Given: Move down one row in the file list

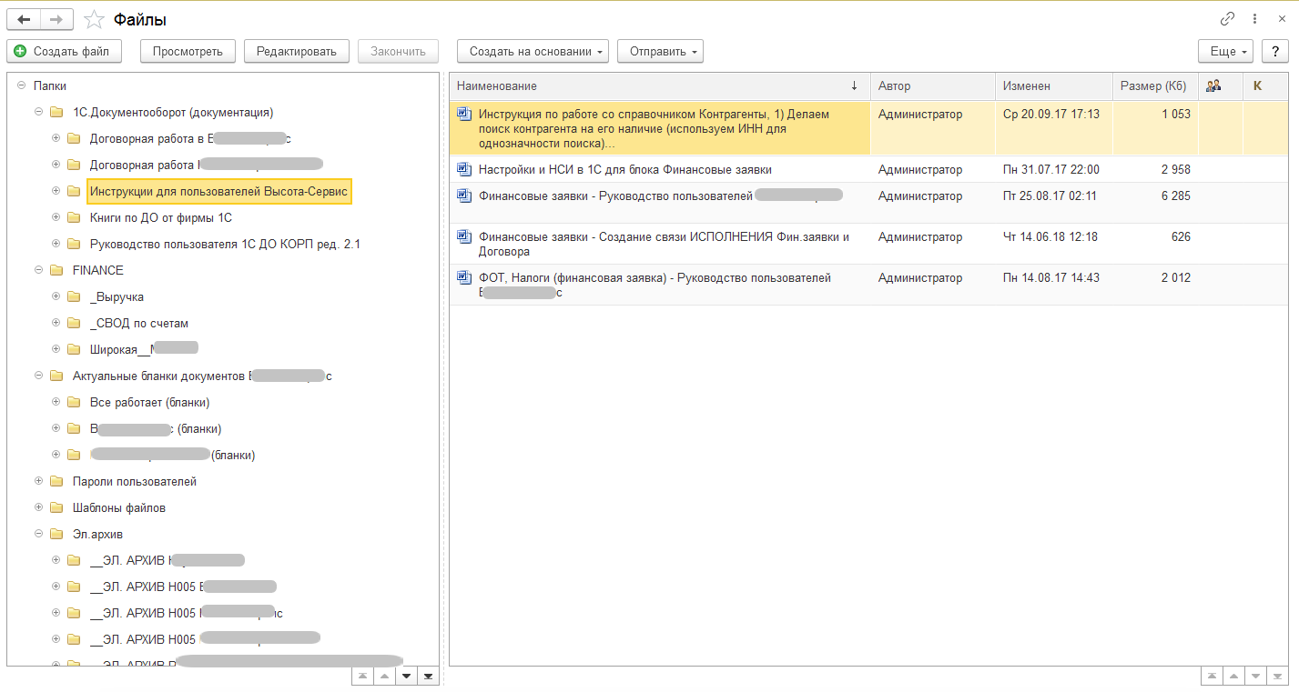Looking at the screenshot, I should (x=1256, y=676).
